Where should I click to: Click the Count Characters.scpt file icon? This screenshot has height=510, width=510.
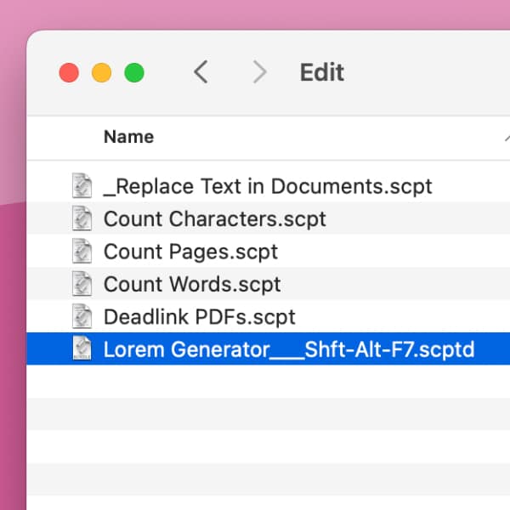(x=82, y=218)
